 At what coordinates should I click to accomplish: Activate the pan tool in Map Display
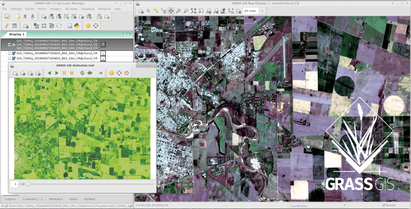coord(171,11)
